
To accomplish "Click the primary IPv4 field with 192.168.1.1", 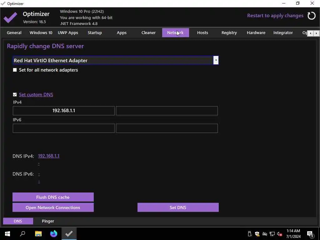I will 64,111.
